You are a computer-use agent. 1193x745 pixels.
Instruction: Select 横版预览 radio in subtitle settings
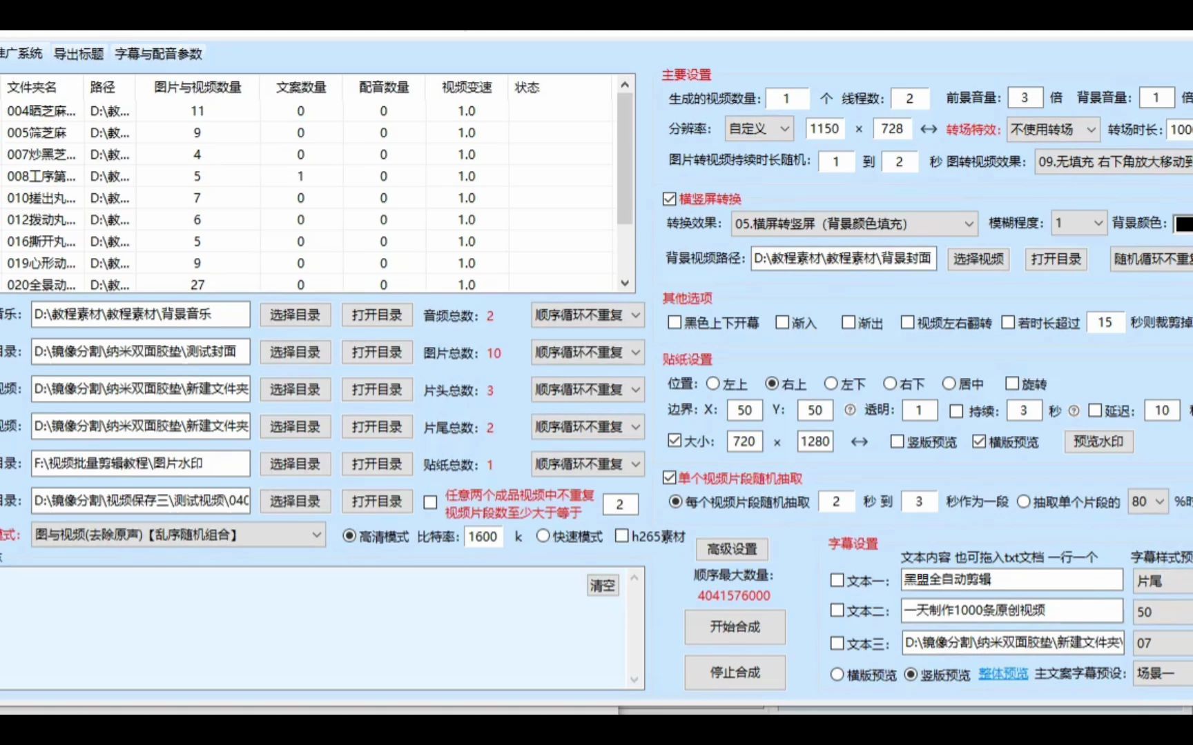tap(837, 674)
